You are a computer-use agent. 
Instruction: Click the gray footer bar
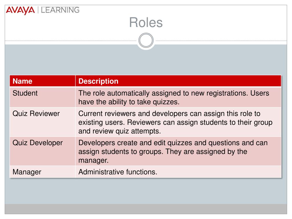pyautogui.click(x=146, y=209)
